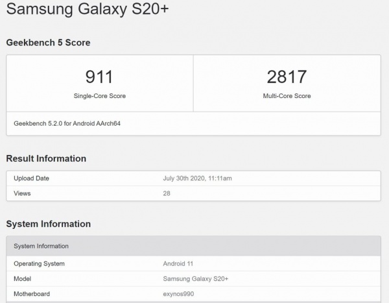Click the Single-Core Score label
389x303 pixels.
click(x=99, y=96)
